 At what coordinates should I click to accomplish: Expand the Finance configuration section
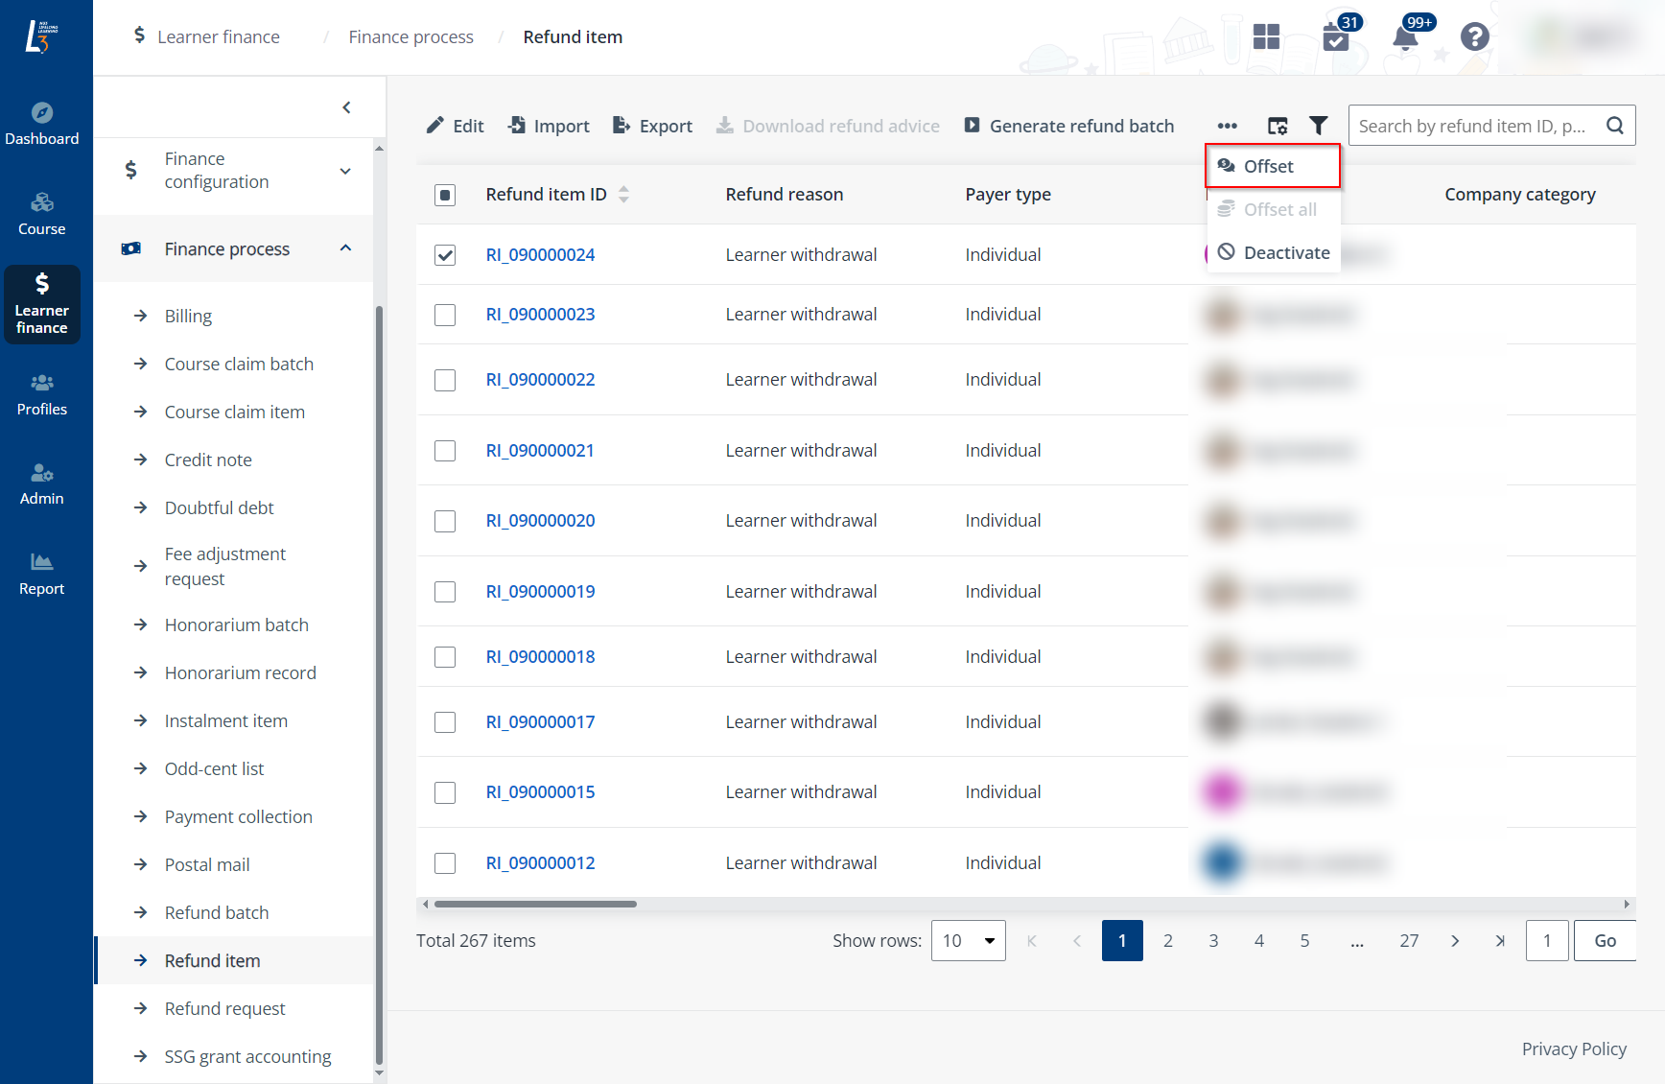(x=345, y=171)
